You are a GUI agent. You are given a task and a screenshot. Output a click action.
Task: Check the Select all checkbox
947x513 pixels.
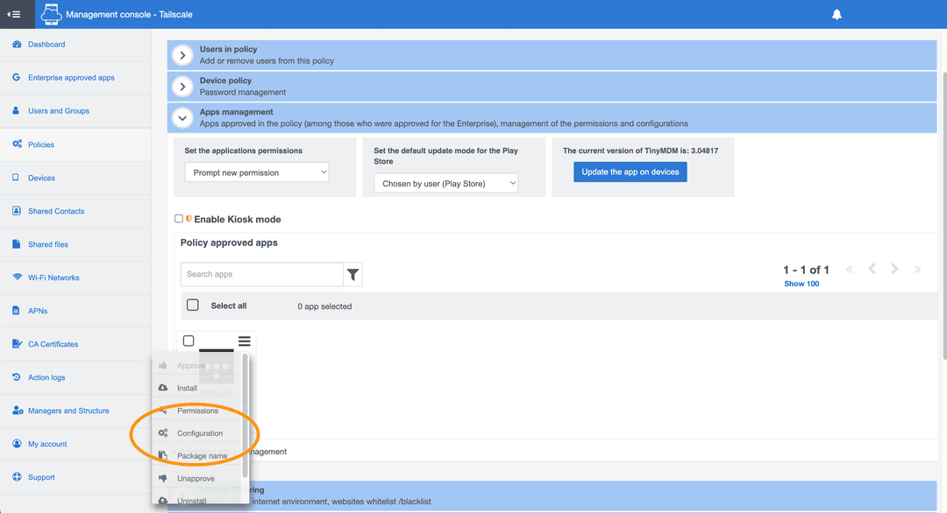tap(193, 304)
